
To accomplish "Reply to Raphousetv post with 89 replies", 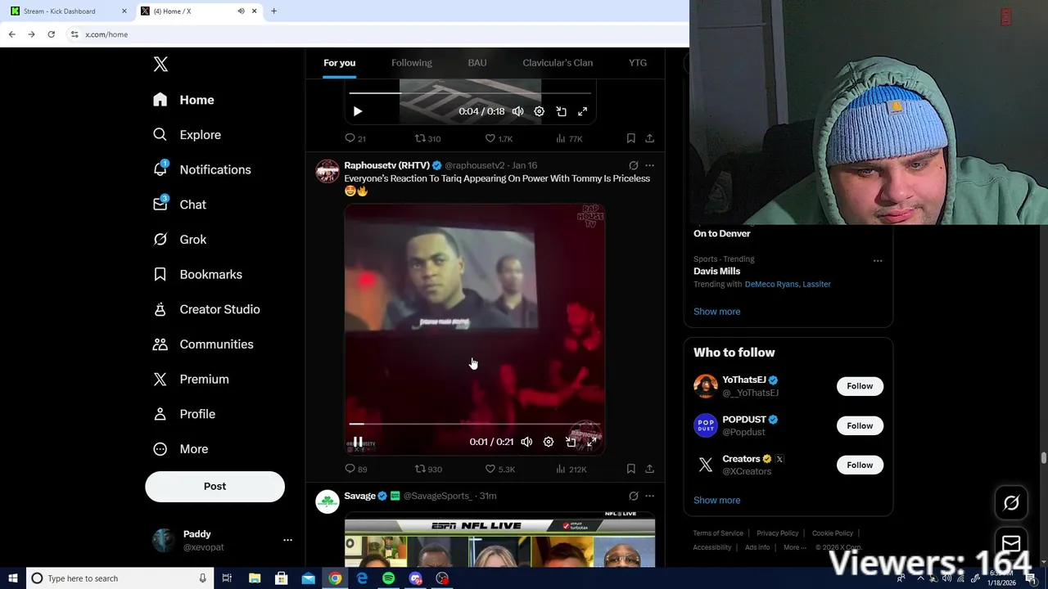I will click(355, 469).
